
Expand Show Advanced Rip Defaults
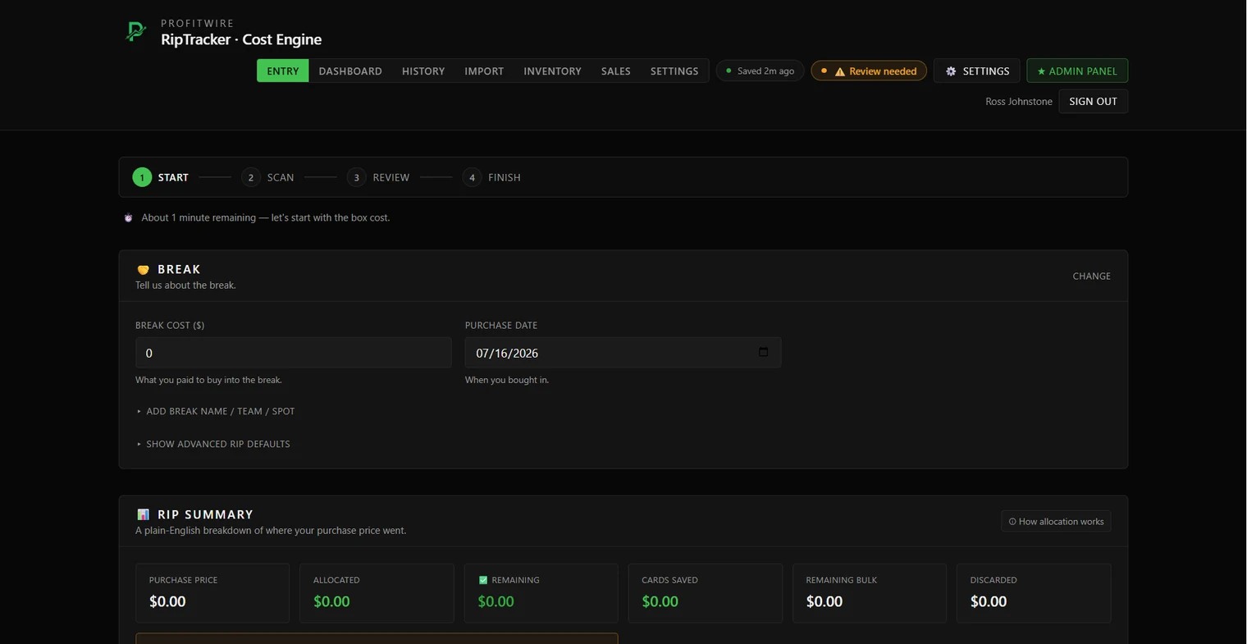click(213, 444)
